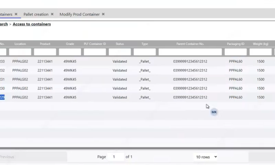Click the highlighted 229 container number cell
The width and height of the screenshot is (275, 165).
point(2,97)
